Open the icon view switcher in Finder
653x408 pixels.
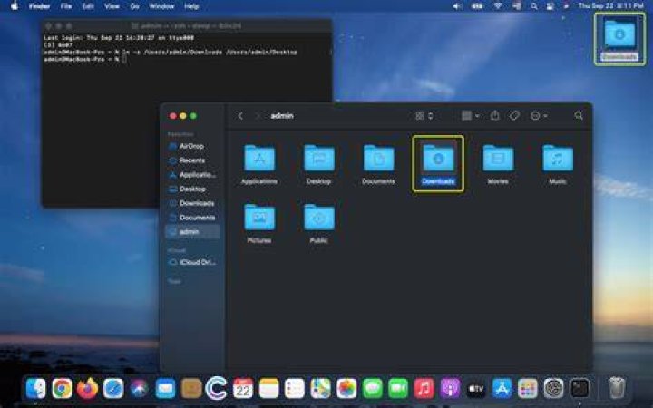(x=424, y=116)
